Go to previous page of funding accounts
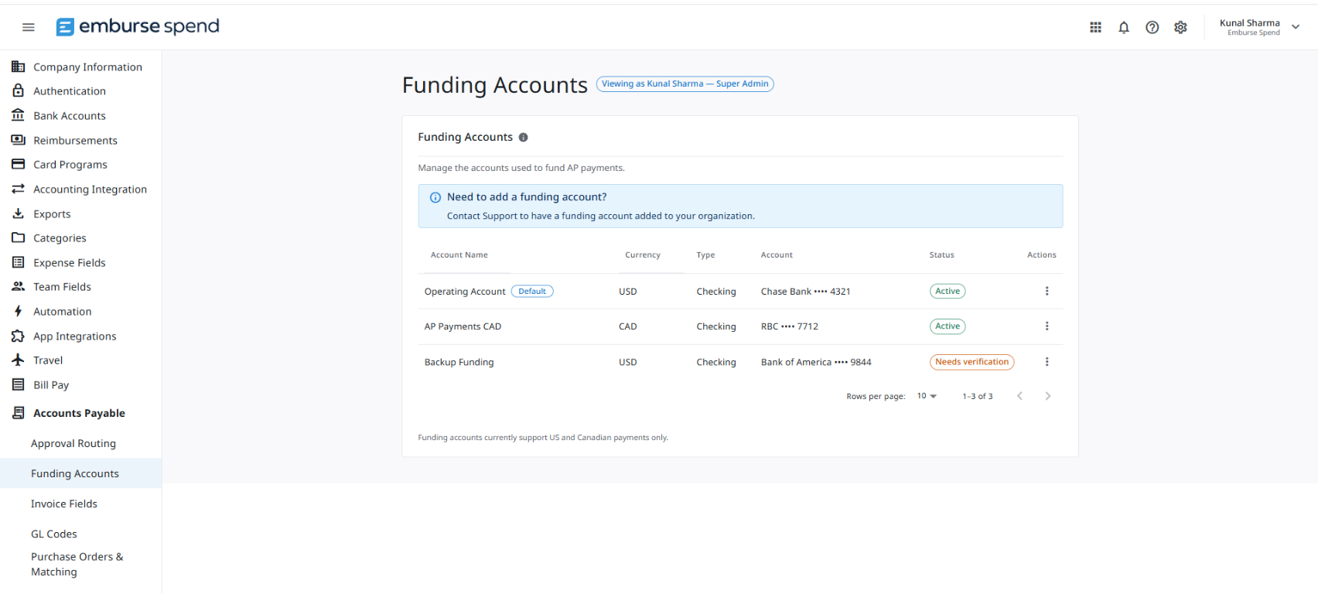 coord(1019,396)
